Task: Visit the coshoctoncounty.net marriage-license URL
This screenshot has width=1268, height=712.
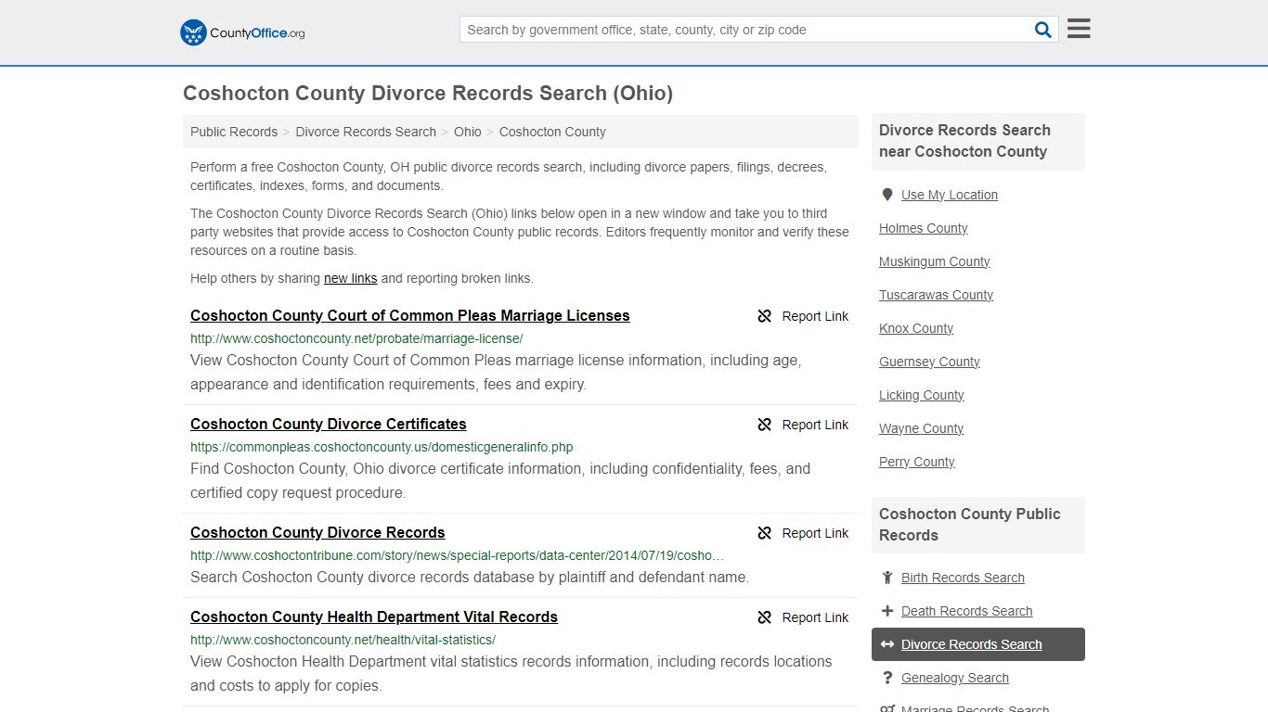Action: pyautogui.click(x=356, y=338)
